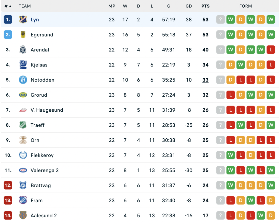Click Lyn's upcoming match question mark box
Screen dimensions: 280x224
click(x=220, y=20)
